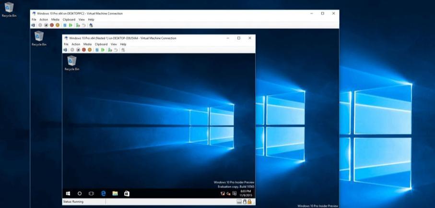Click padlock icon in Nested 1 status bar
This screenshot has width=435, height=208.
click(249, 202)
